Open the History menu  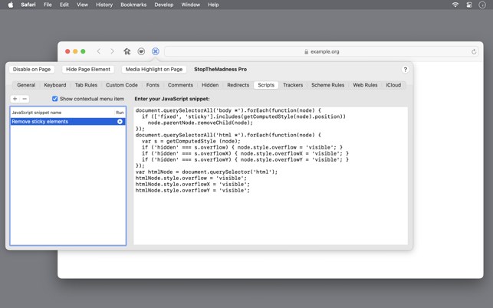[x=104, y=5]
